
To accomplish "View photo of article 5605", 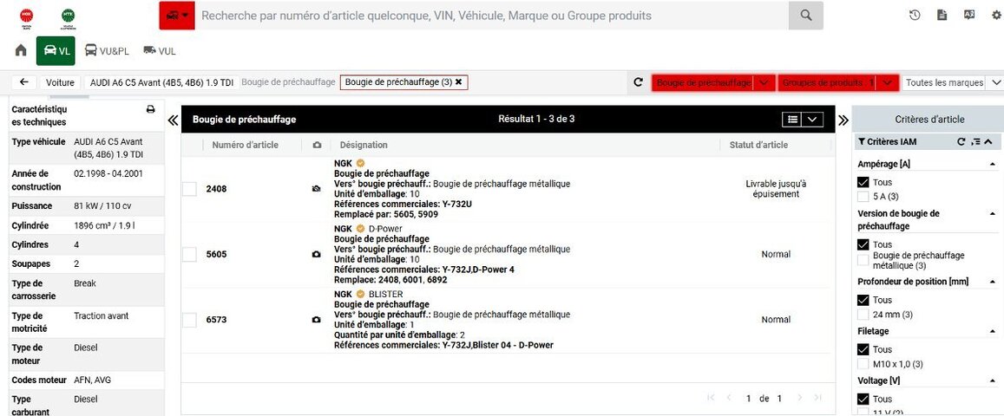I will 317,254.
